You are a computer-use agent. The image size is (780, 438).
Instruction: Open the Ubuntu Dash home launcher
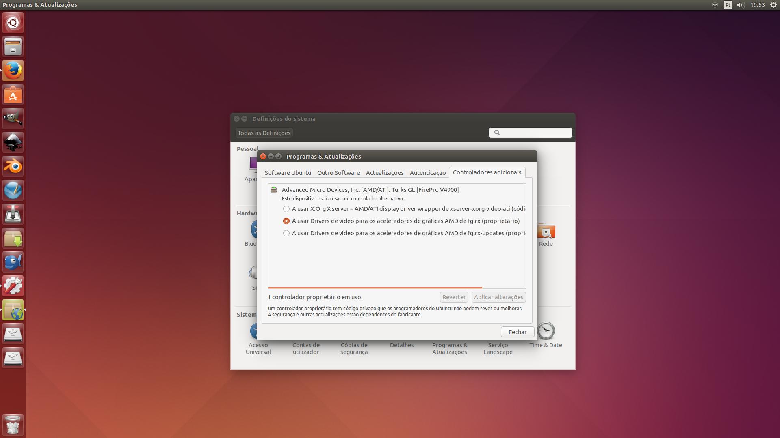13,23
